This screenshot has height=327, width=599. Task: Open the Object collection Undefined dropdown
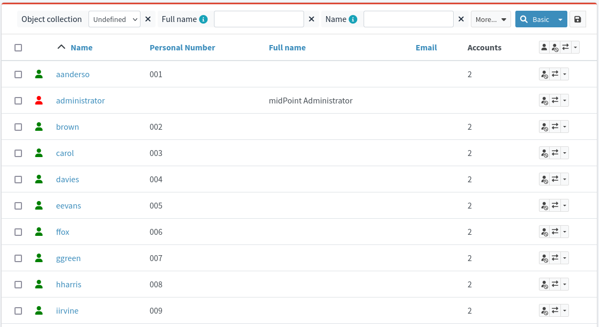click(114, 19)
